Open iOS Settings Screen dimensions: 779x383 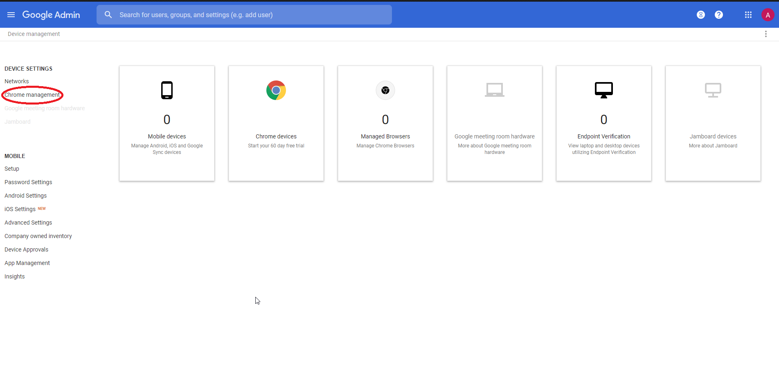tap(20, 209)
